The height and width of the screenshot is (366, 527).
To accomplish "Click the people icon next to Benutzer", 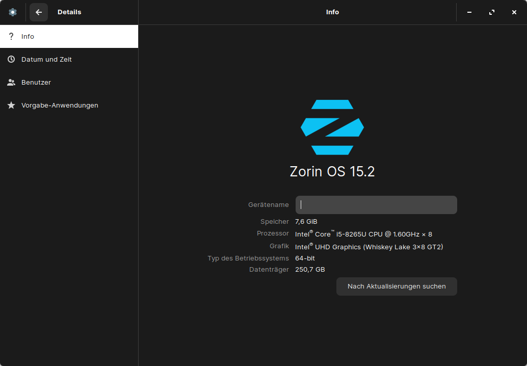I will 11,83.
